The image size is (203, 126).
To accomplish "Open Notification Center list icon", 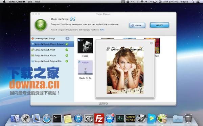I will click(198, 2).
